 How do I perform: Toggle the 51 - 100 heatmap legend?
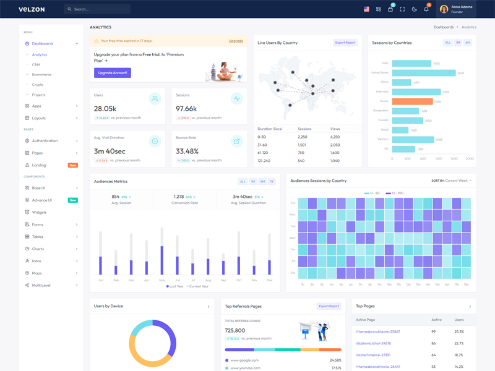coord(394,193)
